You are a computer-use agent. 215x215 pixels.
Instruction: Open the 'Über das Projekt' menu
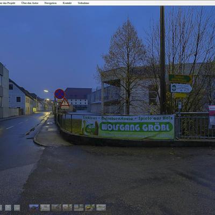8,3
